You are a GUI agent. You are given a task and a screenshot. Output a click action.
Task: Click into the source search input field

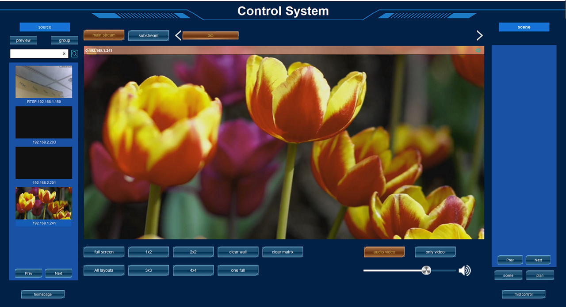tap(35, 53)
